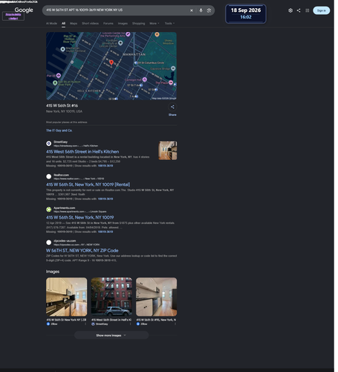Click the 415 W 56th St #16 address title

[62, 106]
